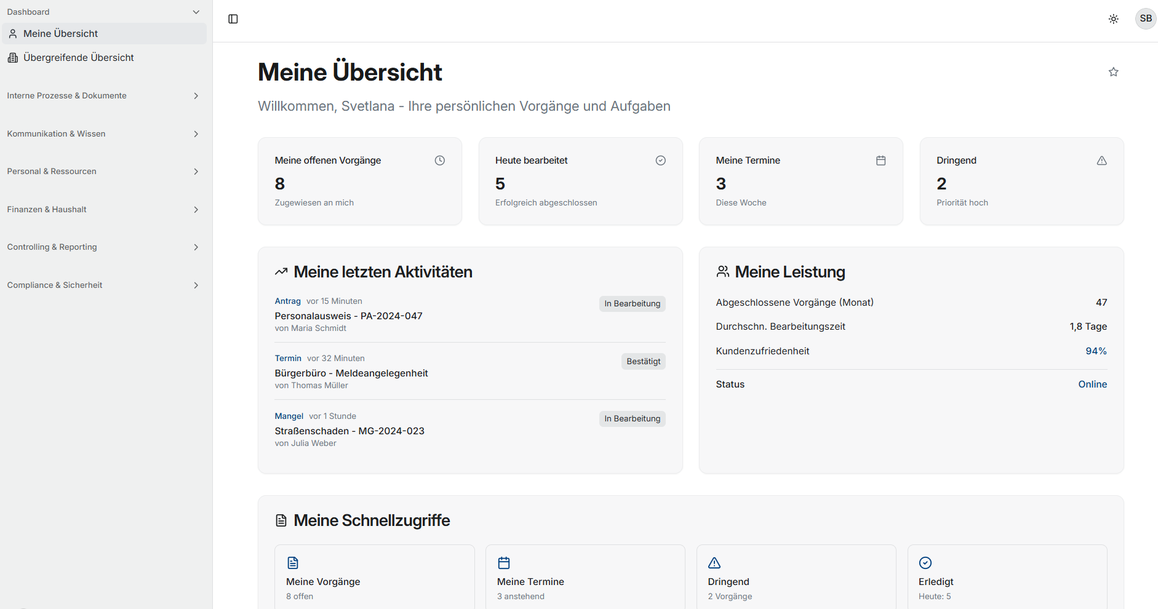Click the 'Erfolgreich abgeschlossen' caption
This screenshot has width=1158, height=609.
click(546, 203)
